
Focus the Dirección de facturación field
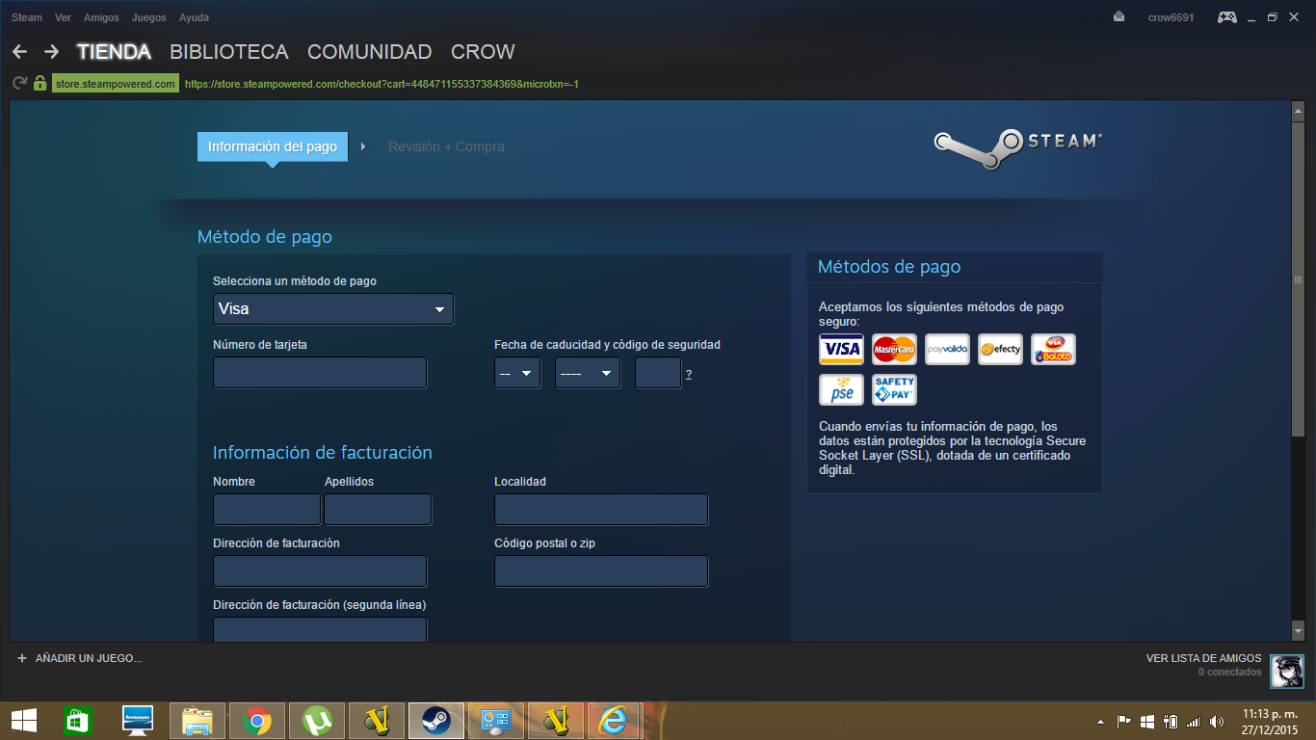(320, 571)
